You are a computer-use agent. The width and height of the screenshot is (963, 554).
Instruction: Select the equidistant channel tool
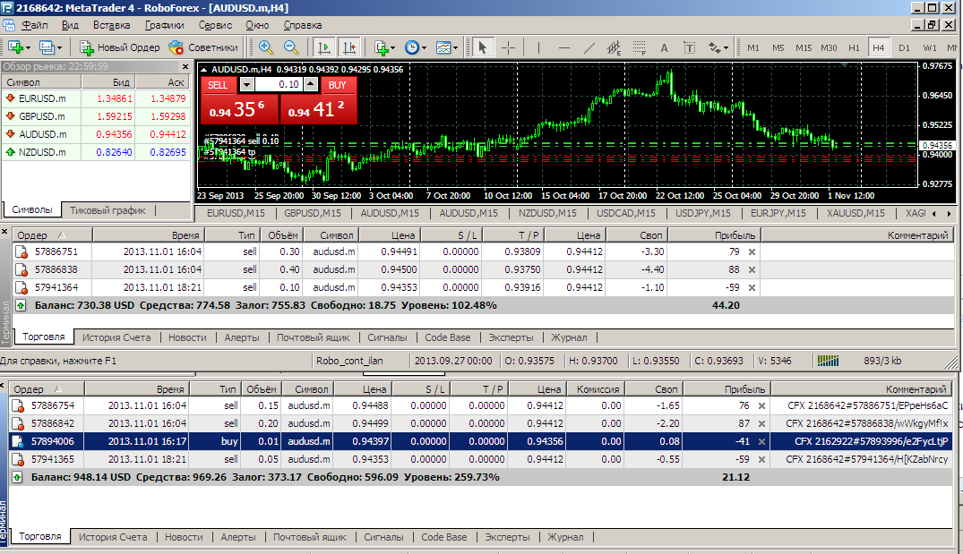coord(614,47)
